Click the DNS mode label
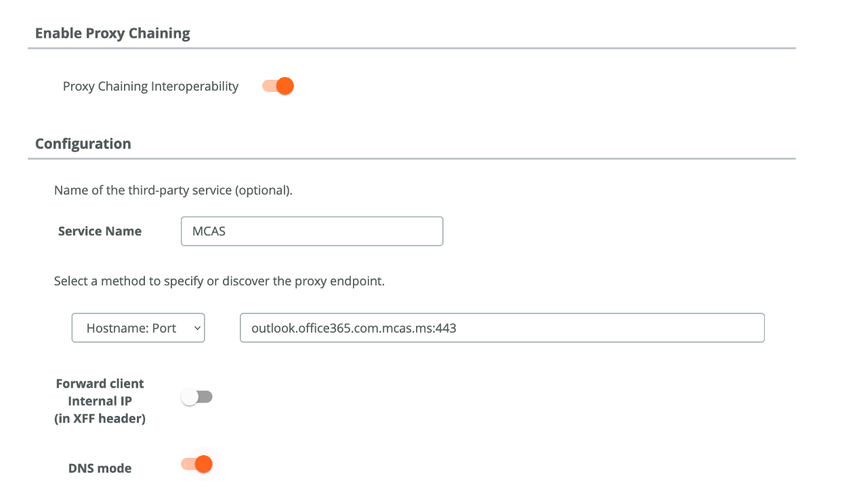 pyautogui.click(x=100, y=468)
